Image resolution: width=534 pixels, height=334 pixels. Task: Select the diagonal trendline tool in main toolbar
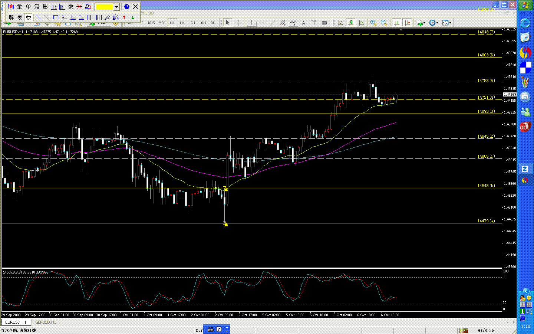pos(273,23)
